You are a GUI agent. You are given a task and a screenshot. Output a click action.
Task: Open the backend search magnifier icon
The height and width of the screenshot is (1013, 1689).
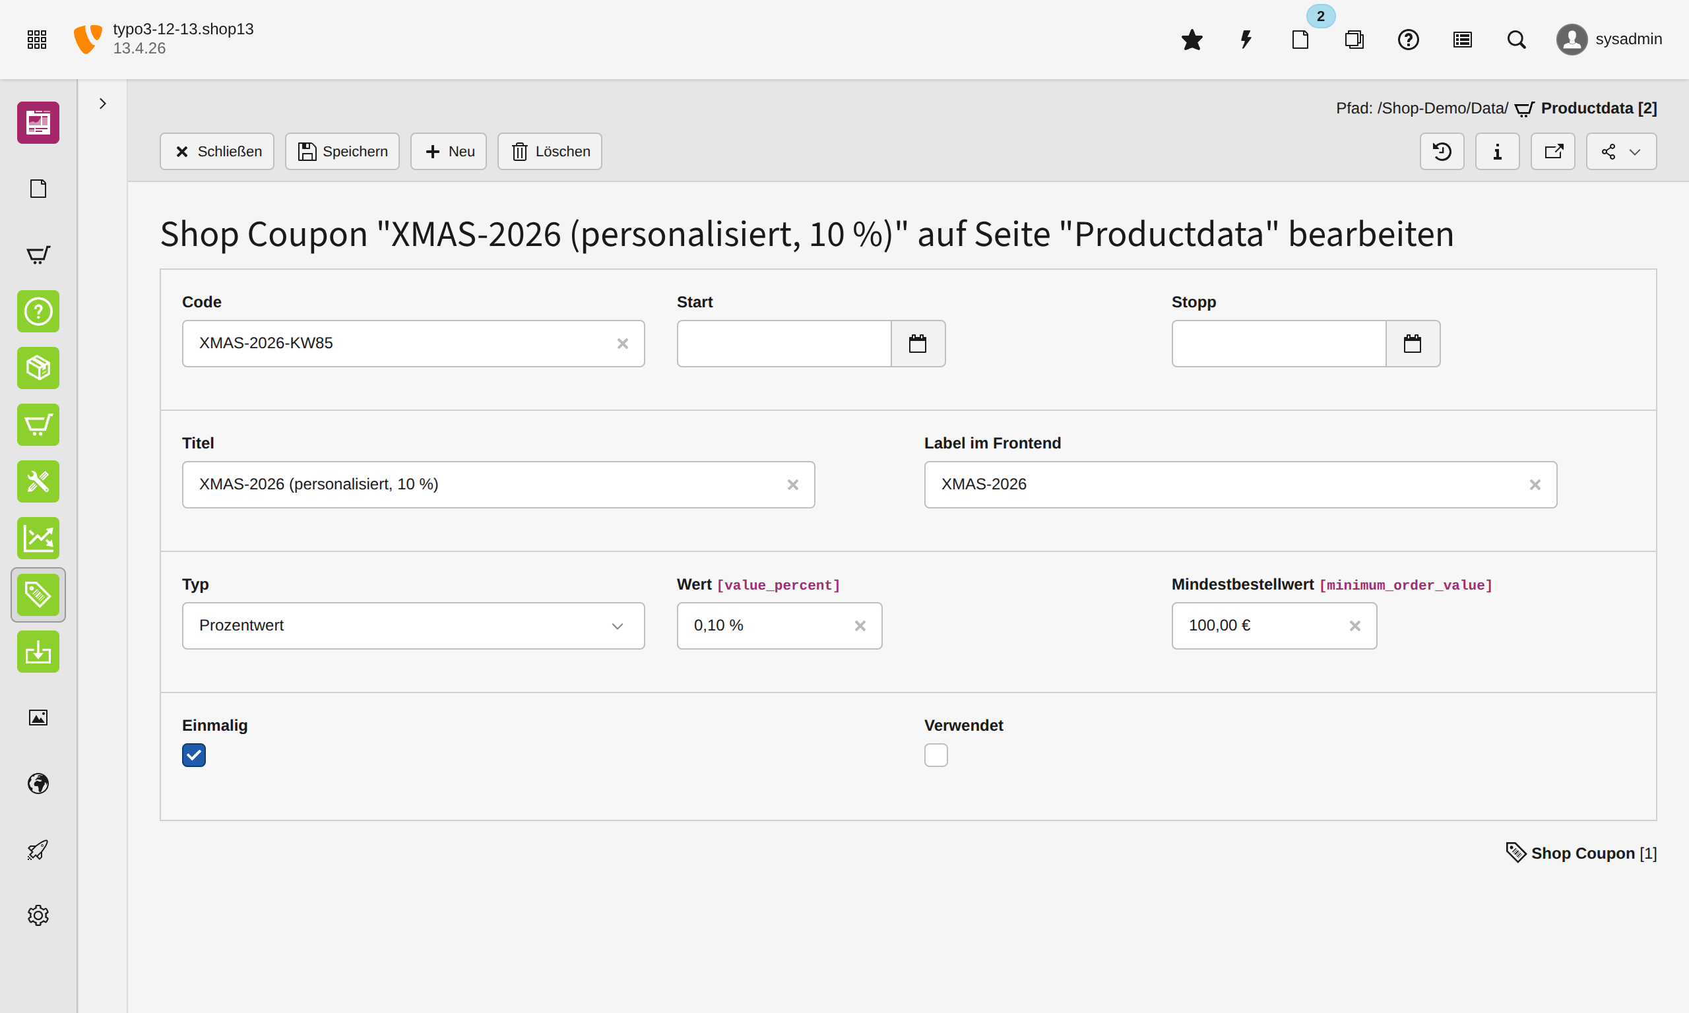(x=1516, y=40)
